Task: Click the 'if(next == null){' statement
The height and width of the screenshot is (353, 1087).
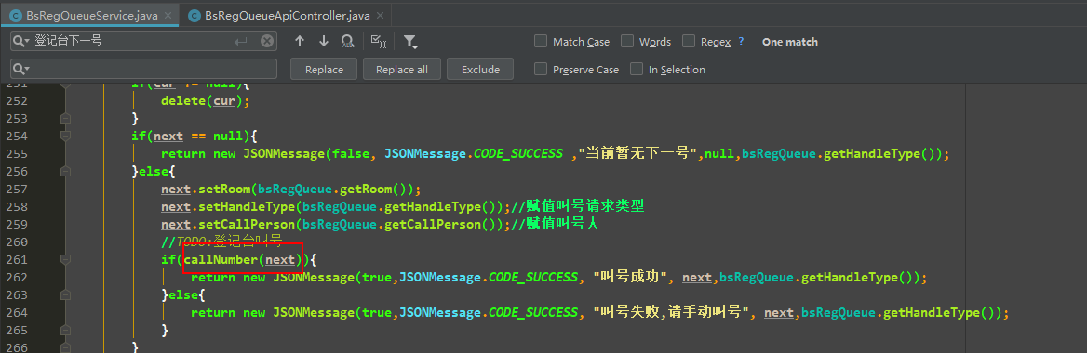Action: pyautogui.click(x=195, y=137)
